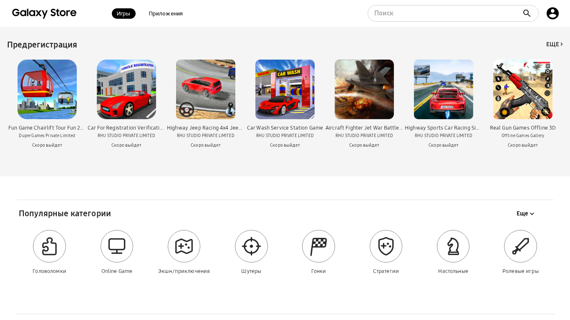Click the Настольные category label
This screenshot has height=320, width=570.
click(453, 271)
